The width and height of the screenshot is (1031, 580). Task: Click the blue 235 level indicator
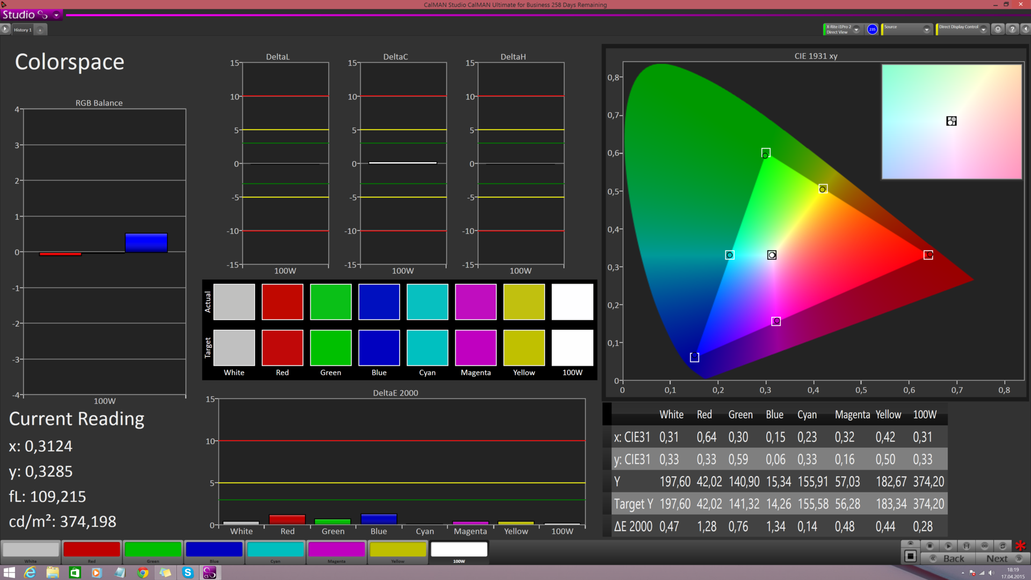pyautogui.click(x=872, y=30)
